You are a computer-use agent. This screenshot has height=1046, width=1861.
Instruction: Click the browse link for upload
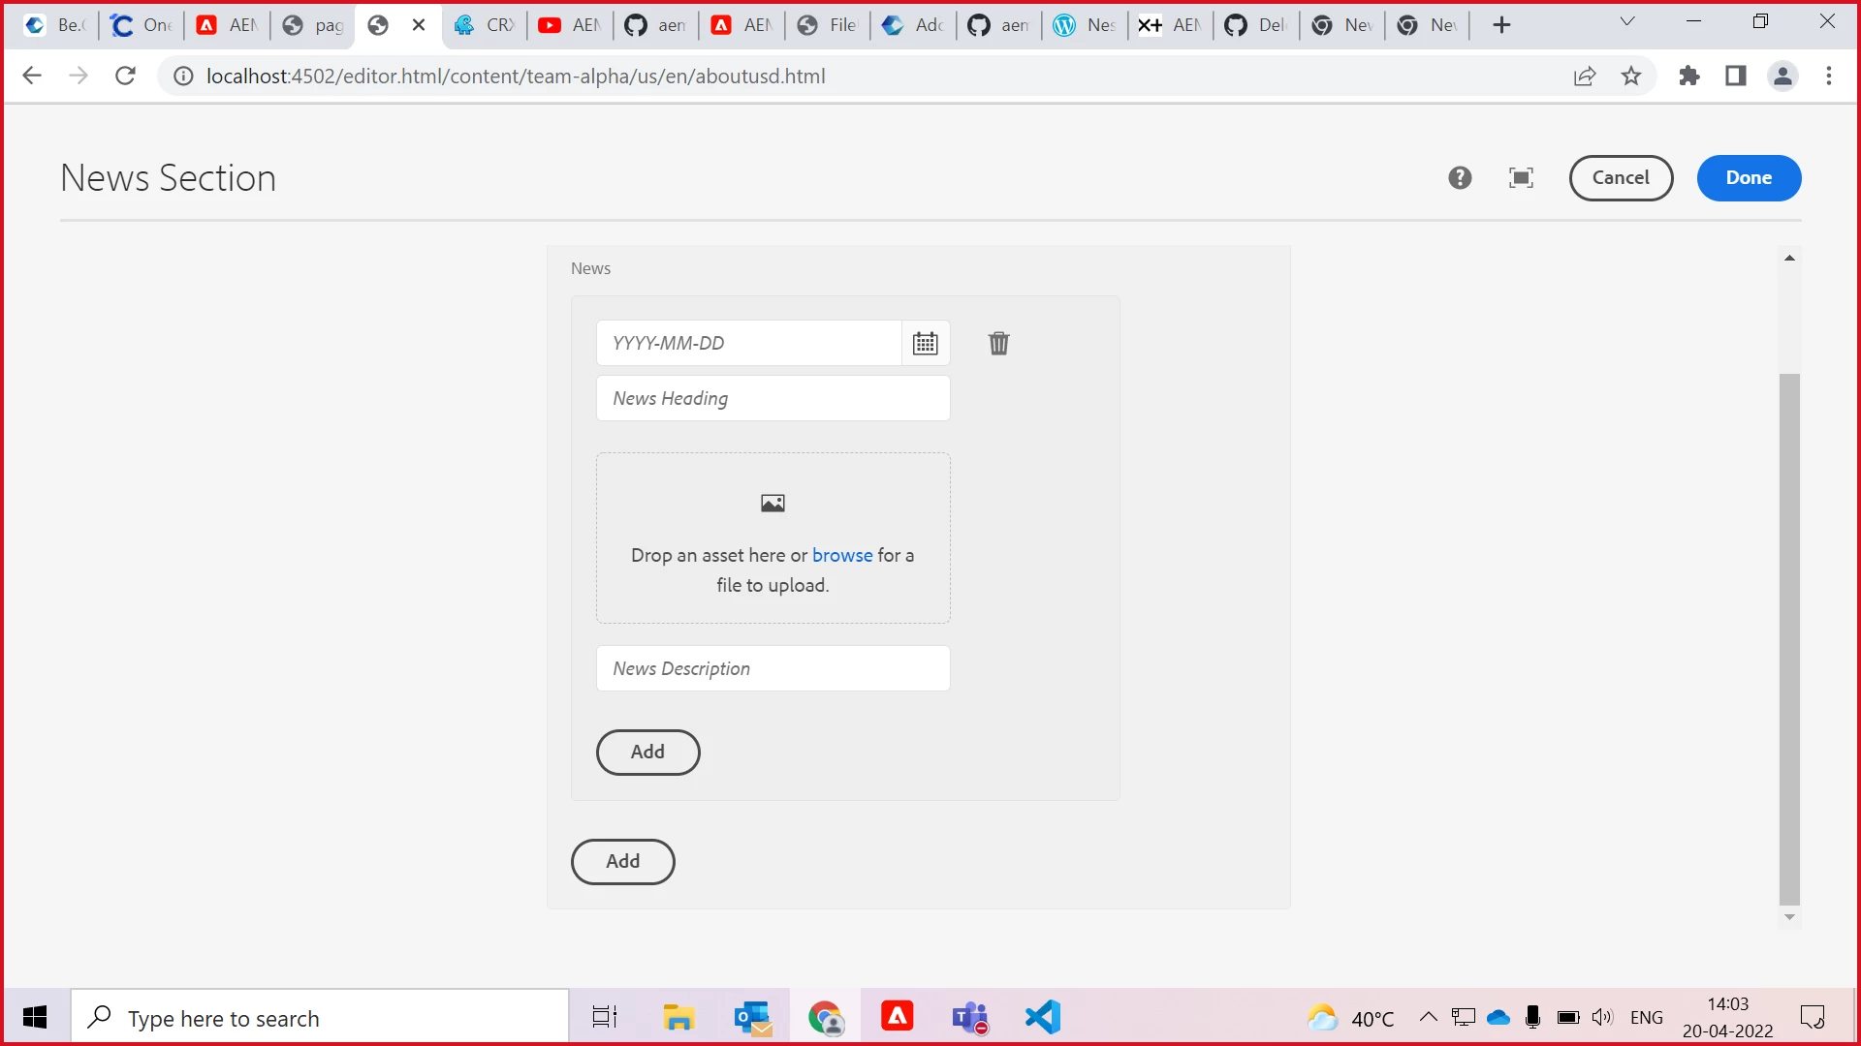[842, 555]
